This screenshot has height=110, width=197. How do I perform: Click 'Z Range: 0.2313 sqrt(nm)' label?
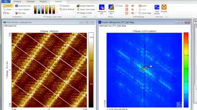coord(144,31)
